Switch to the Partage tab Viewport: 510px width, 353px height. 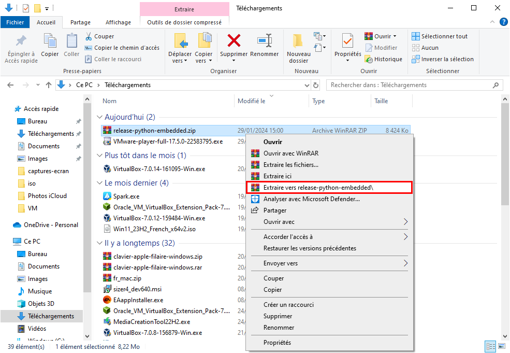[x=80, y=22]
